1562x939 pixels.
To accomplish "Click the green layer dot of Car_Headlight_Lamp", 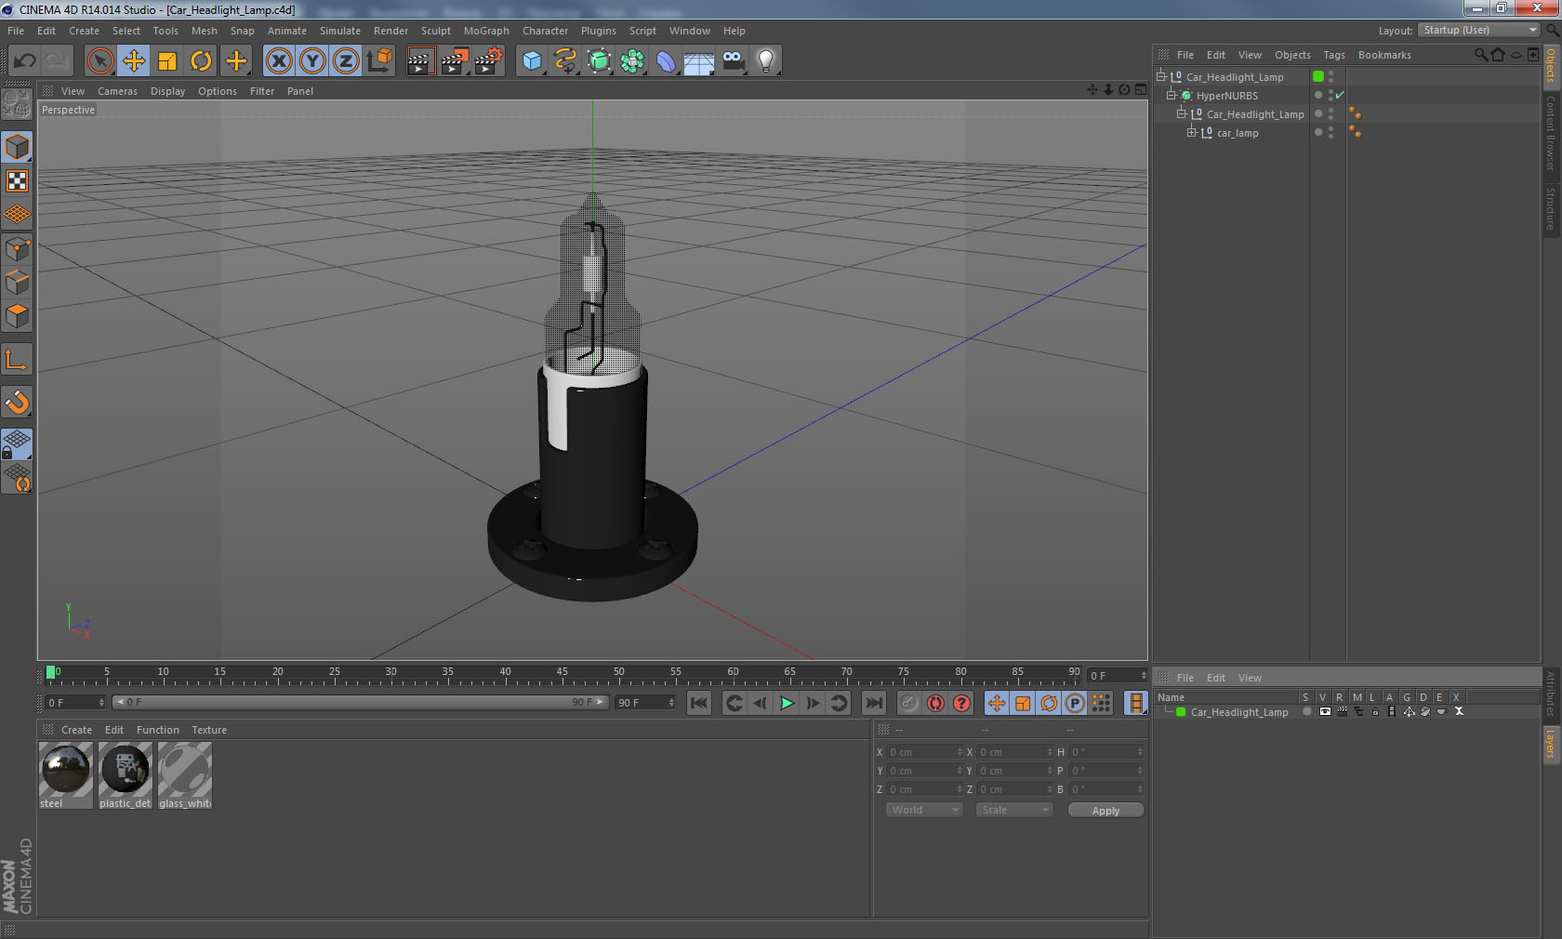I will click(x=1318, y=76).
